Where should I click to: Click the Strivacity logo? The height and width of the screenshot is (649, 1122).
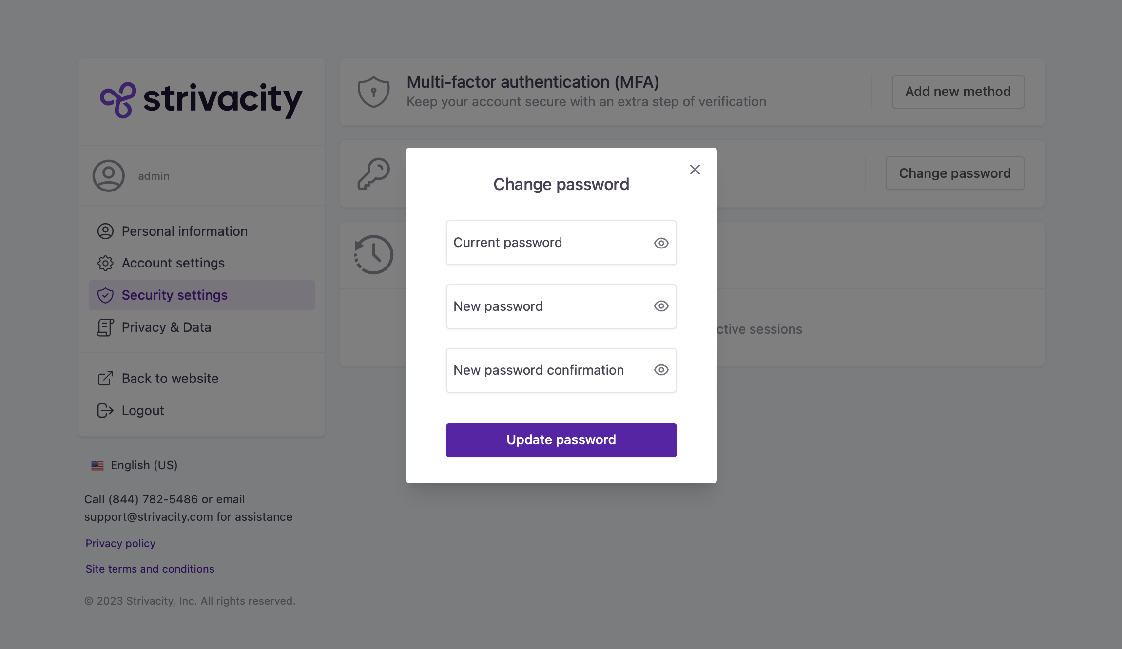(x=201, y=100)
